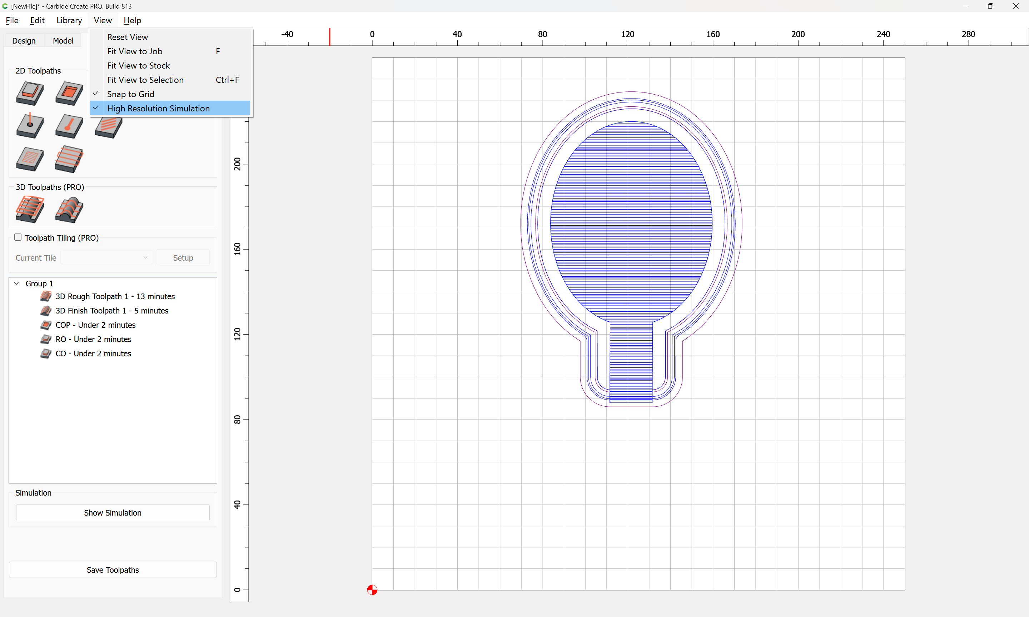Click the Show Simulation button
Image resolution: width=1029 pixels, height=617 pixels.
tap(113, 513)
